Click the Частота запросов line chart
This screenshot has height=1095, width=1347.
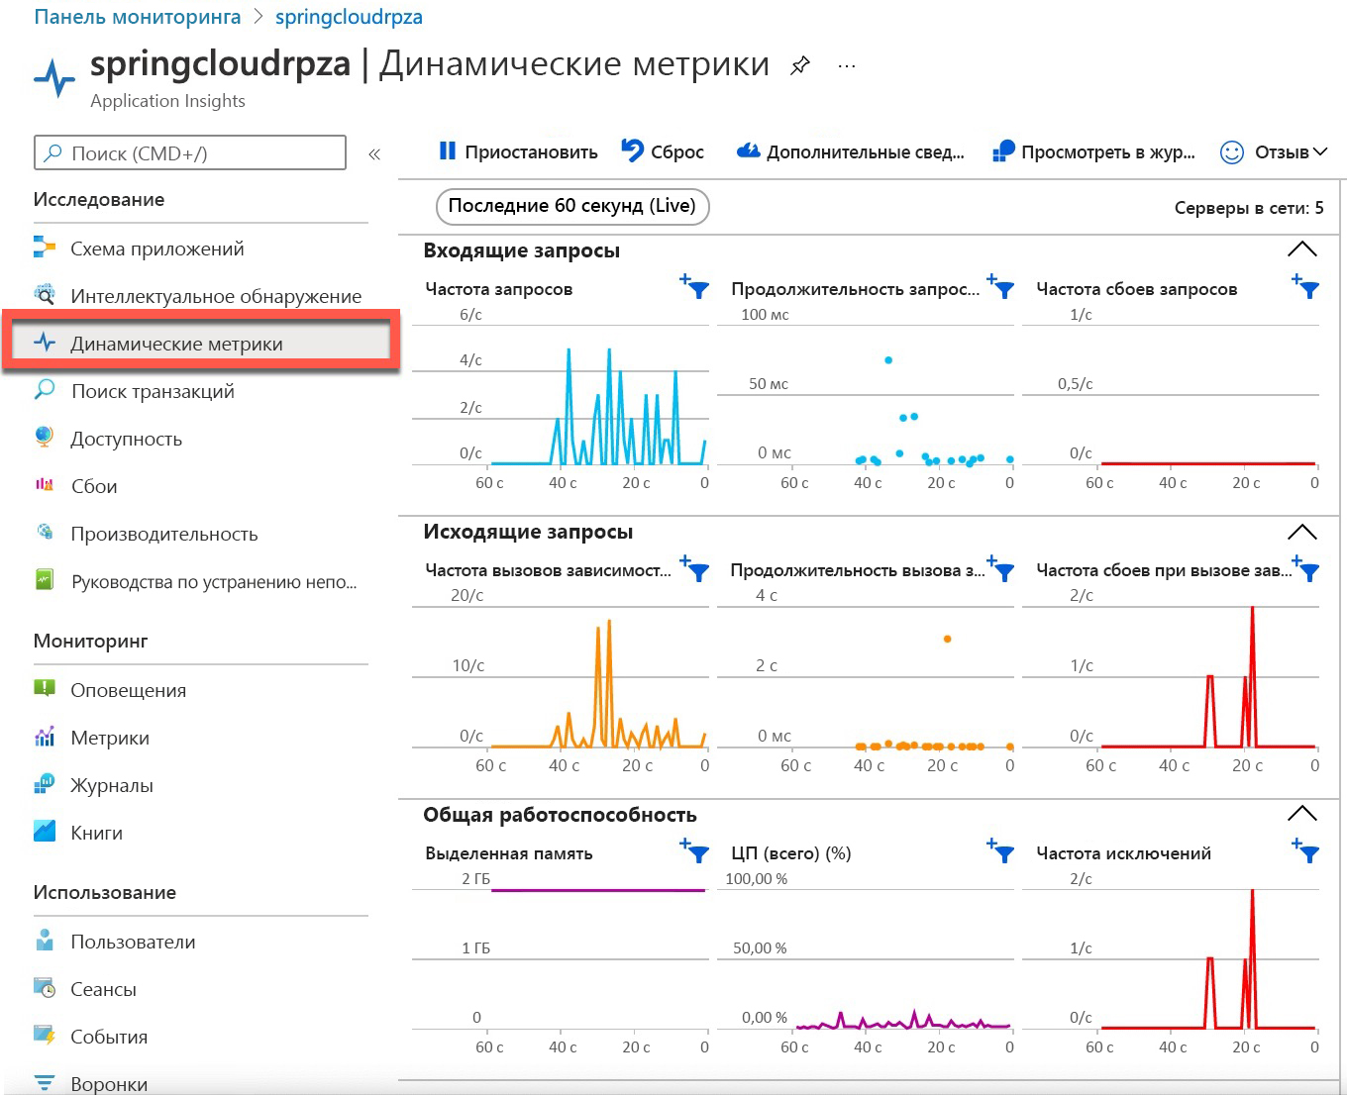pos(598,406)
